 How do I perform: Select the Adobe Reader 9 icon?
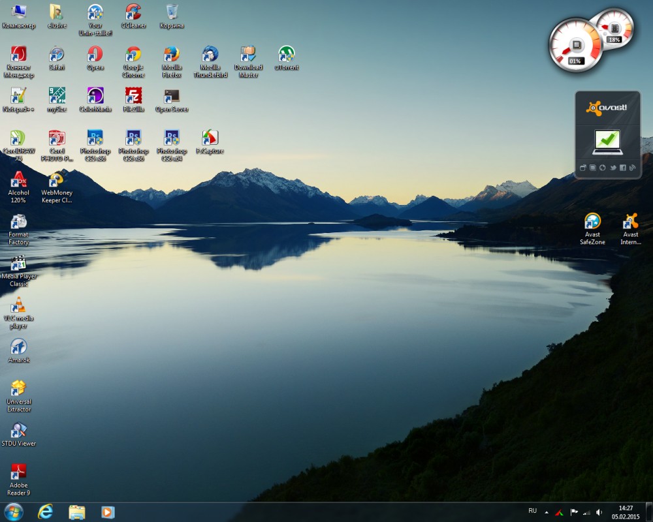18,472
